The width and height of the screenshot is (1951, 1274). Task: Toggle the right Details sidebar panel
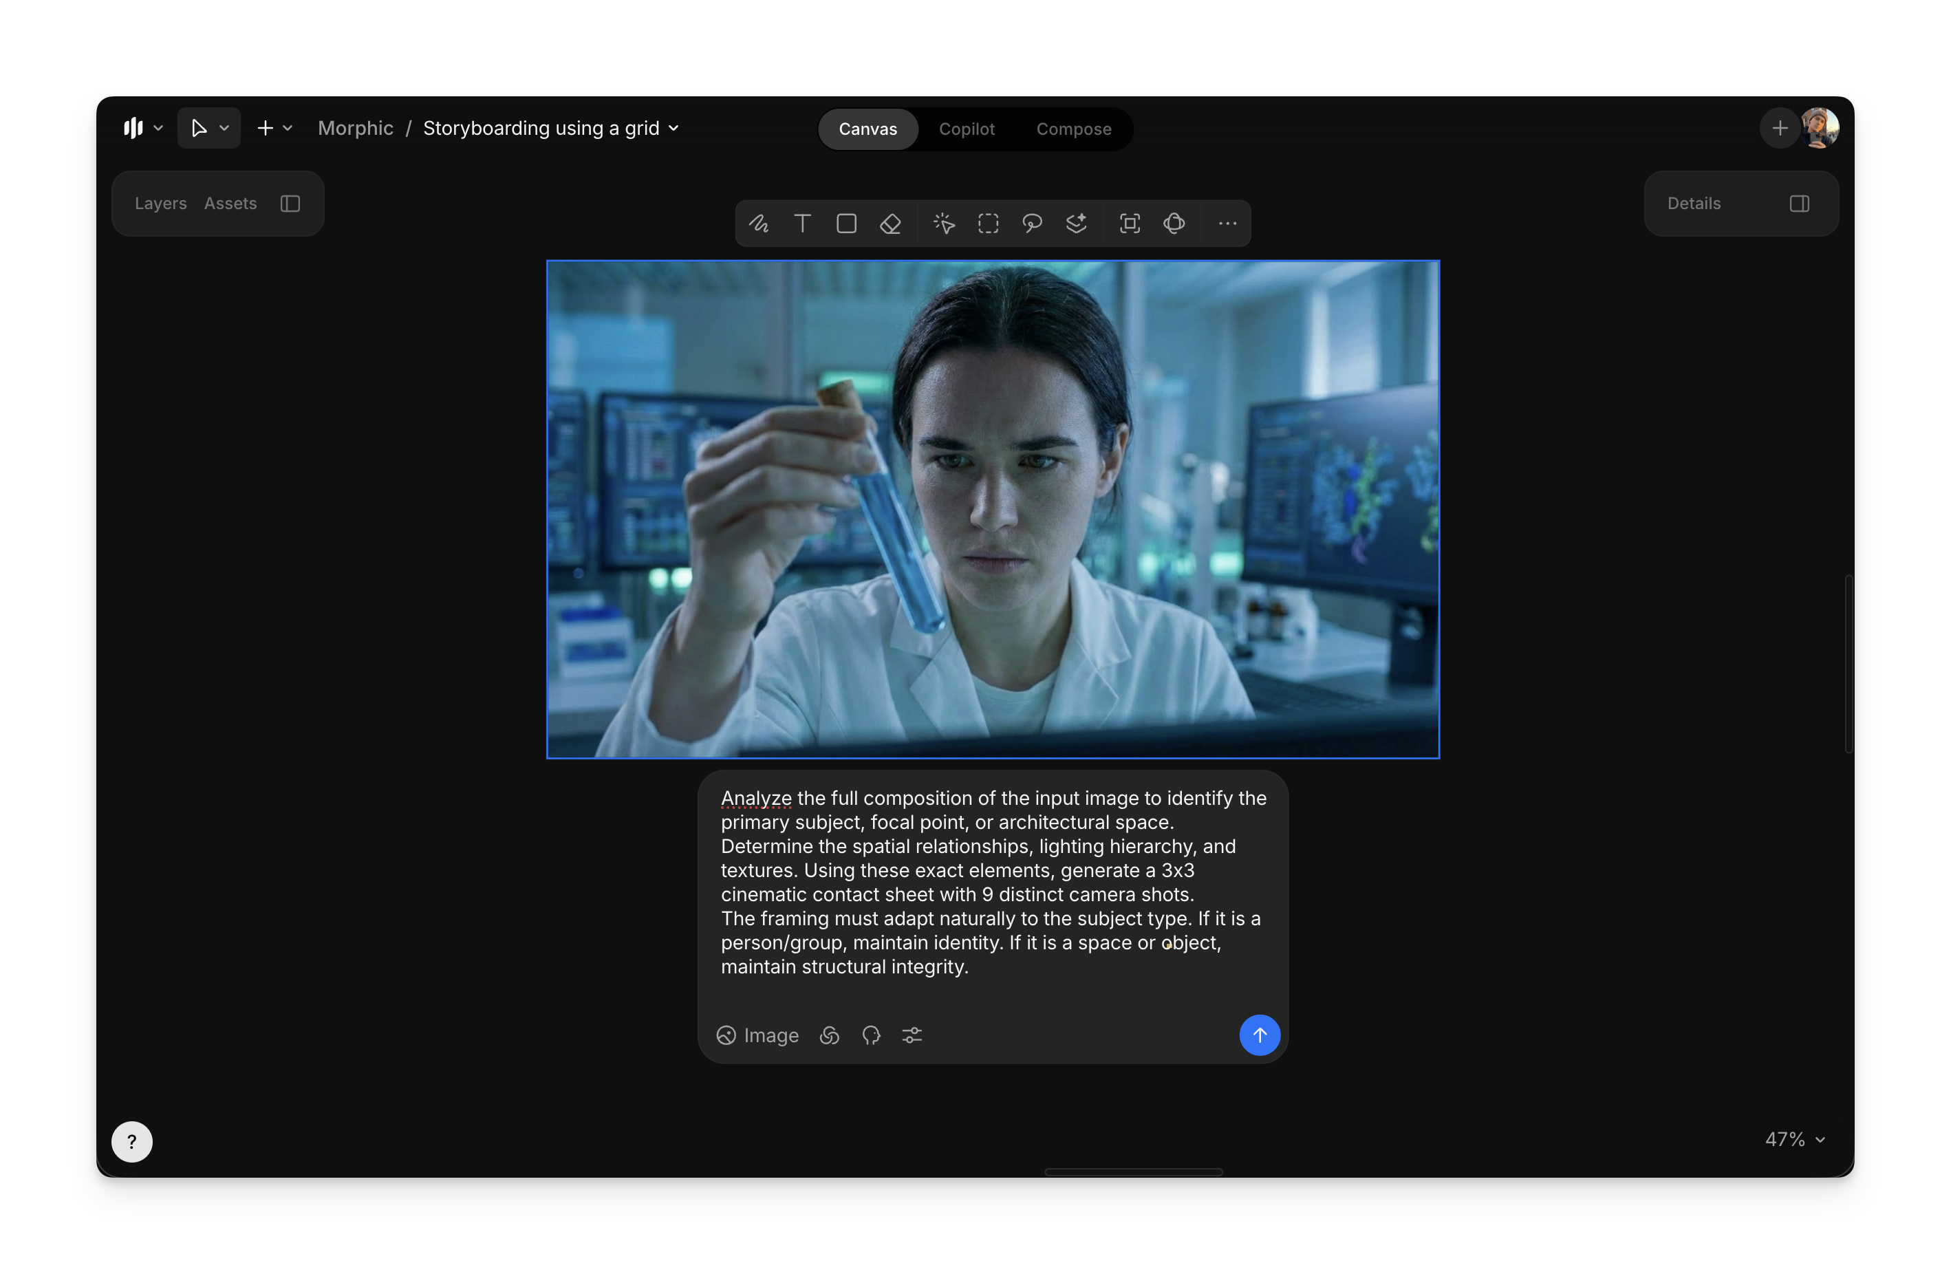1798,204
